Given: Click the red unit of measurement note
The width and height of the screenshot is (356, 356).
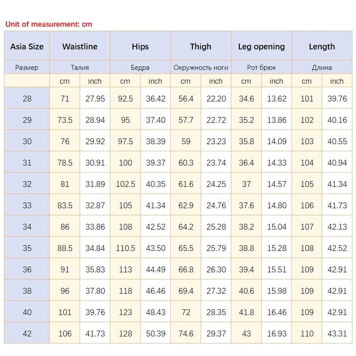Looking at the screenshot, I should click(x=49, y=24).
